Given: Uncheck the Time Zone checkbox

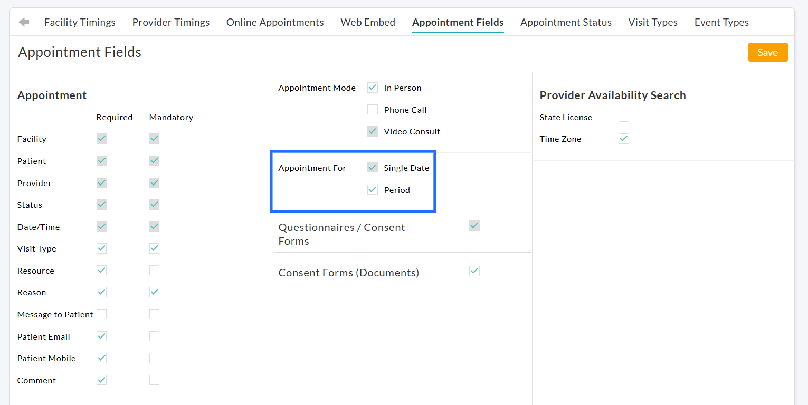Looking at the screenshot, I should tap(623, 138).
